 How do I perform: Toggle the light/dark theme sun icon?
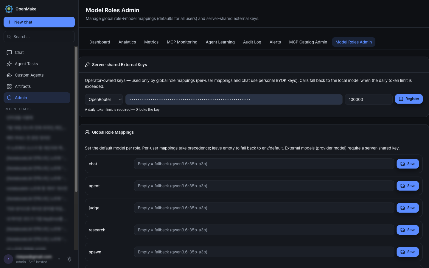tap(69, 259)
